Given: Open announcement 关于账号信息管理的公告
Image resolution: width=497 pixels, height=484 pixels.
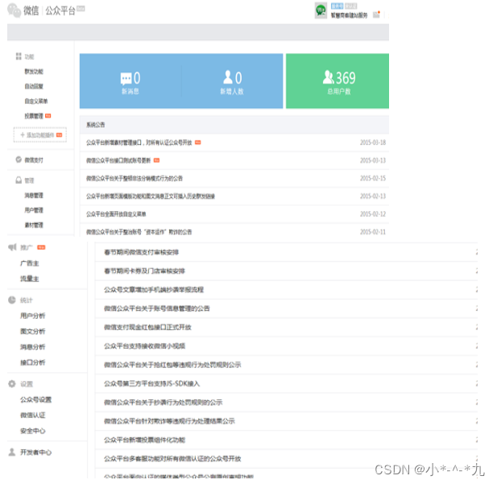Looking at the screenshot, I should pos(157,308).
